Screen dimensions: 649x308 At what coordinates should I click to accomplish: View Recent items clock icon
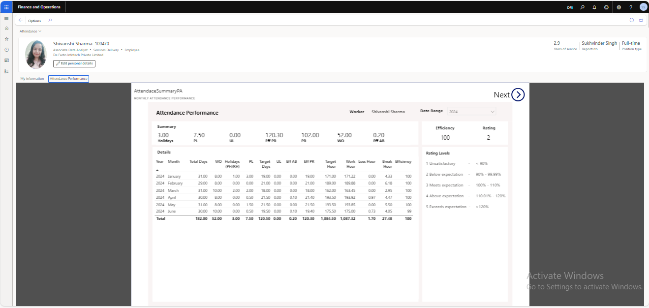(6, 49)
